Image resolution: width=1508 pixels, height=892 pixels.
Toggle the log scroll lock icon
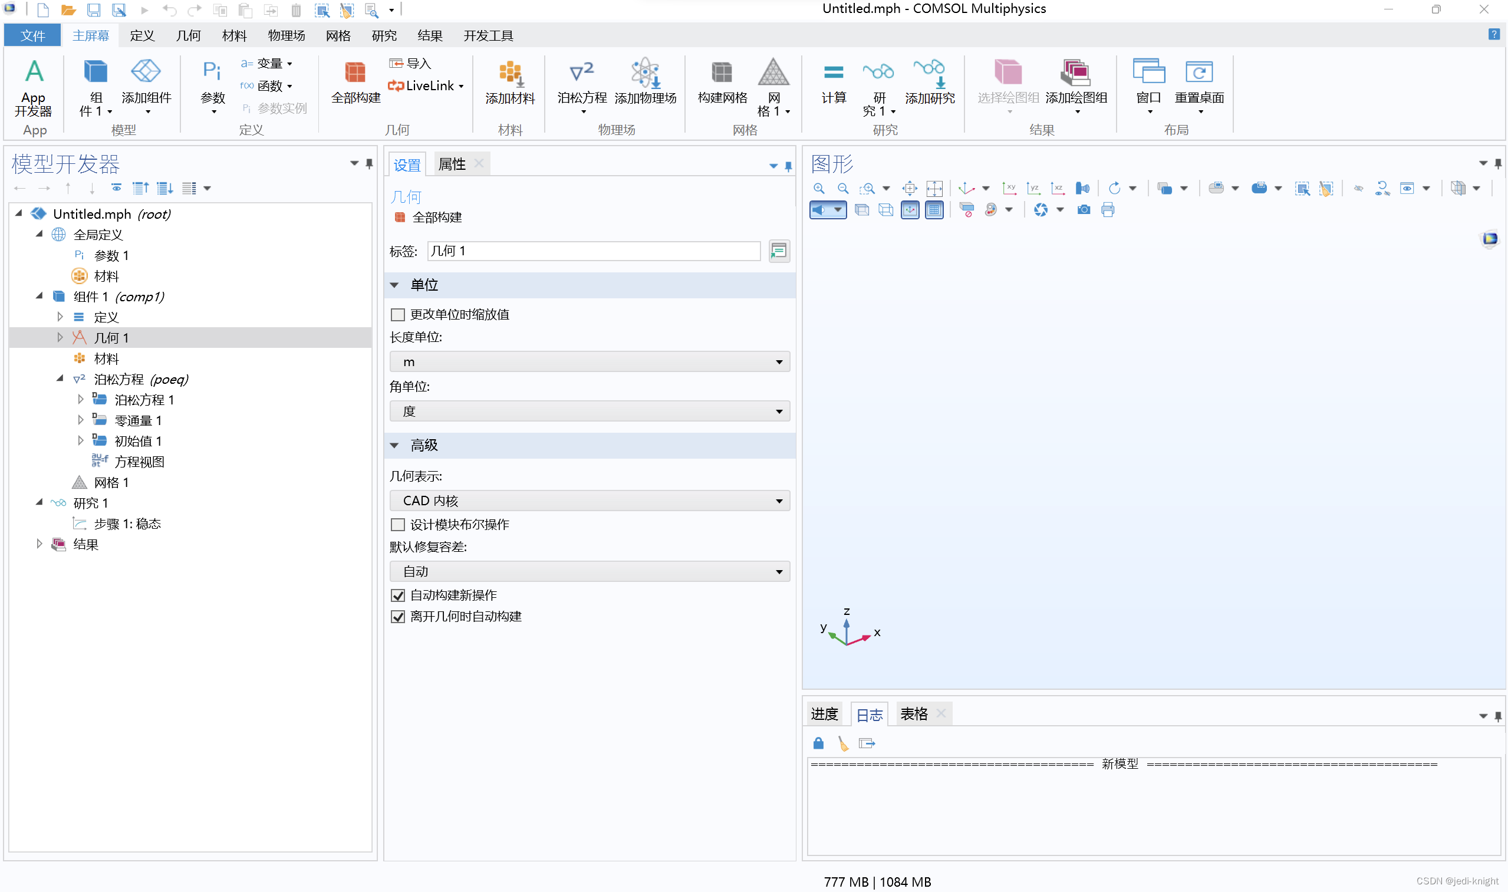coord(819,743)
